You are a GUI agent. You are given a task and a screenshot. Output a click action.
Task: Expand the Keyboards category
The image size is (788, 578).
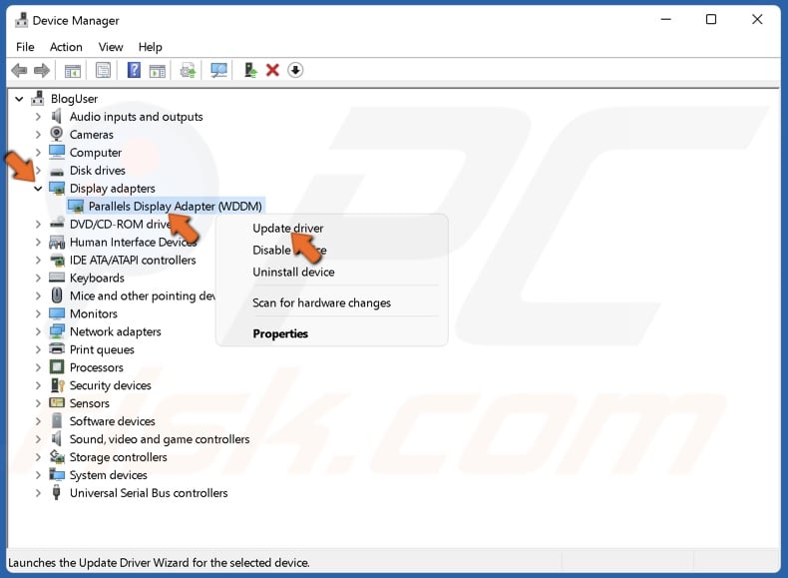pyautogui.click(x=38, y=278)
